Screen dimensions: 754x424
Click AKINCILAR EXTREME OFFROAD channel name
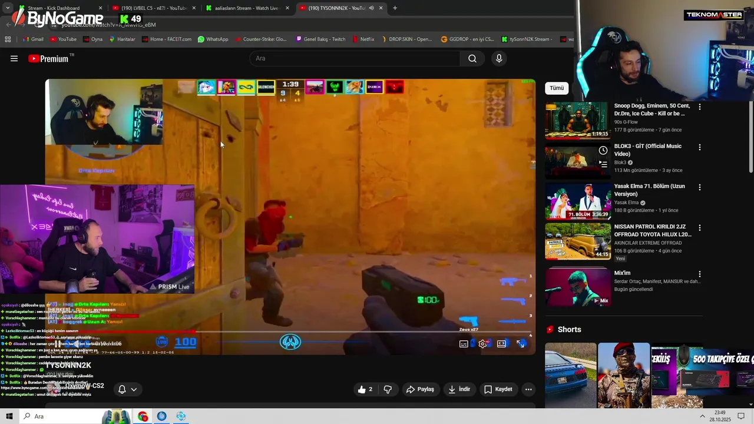click(x=647, y=243)
